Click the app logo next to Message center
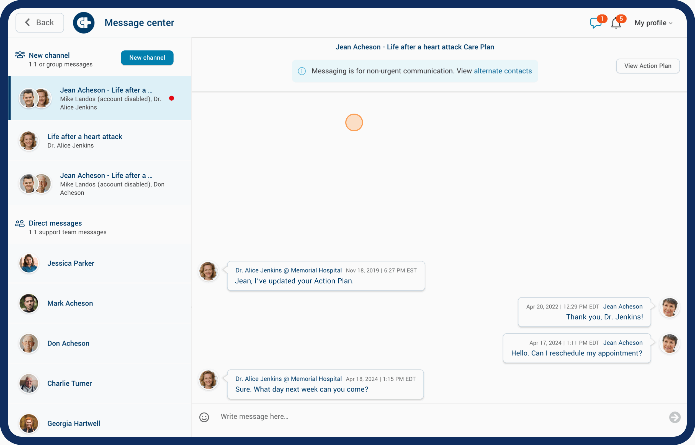This screenshot has width=695, height=445. (x=84, y=22)
